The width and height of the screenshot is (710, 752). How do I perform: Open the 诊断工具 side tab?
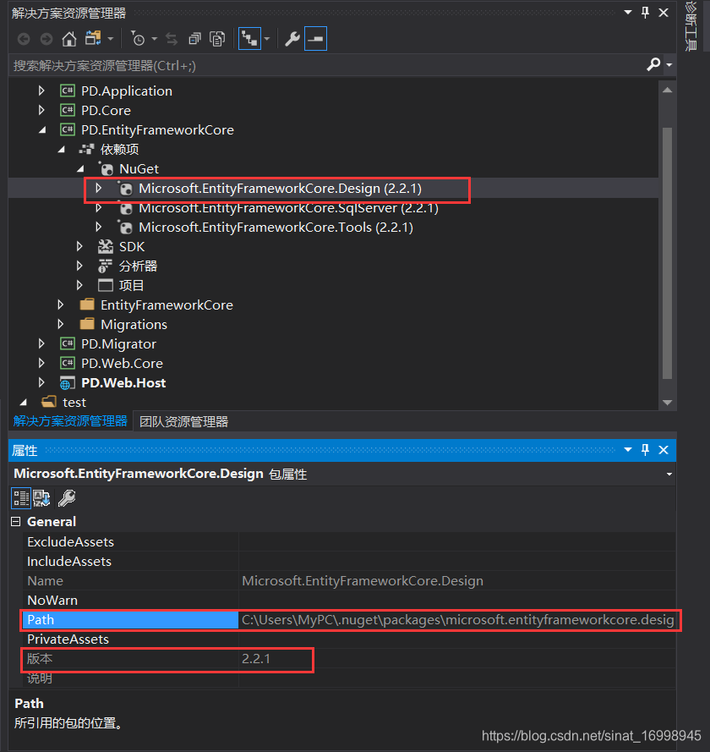[691, 25]
